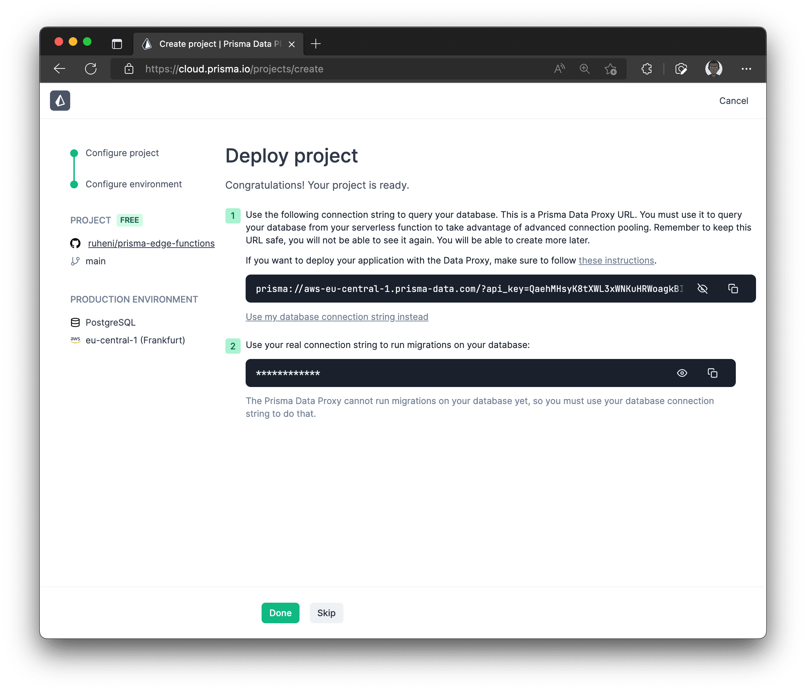
Task: Click 'Use my database connection string instead'
Action: click(x=337, y=317)
